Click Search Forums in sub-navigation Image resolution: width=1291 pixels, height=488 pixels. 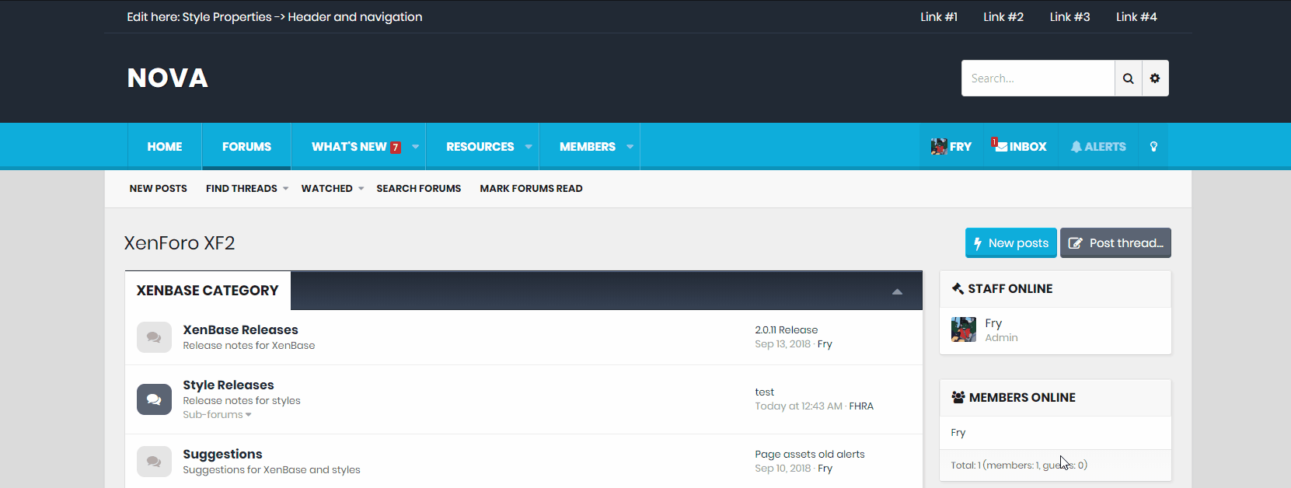(418, 188)
